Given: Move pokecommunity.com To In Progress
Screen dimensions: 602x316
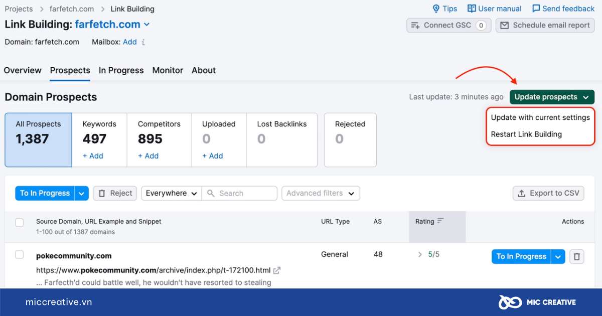Looking at the screenshot, I should [x=521, y=256].
